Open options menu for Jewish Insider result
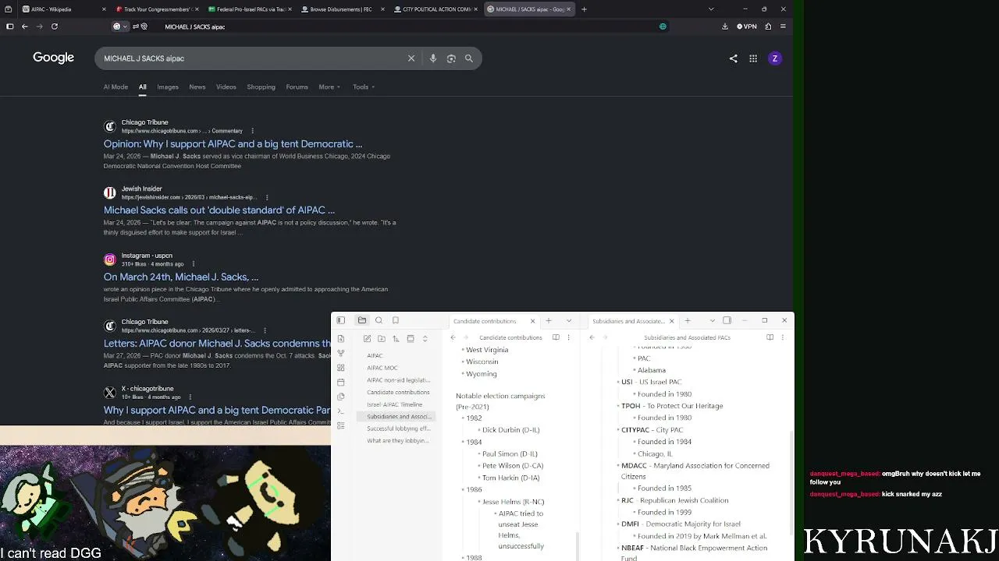Image resolution: width=999 pixels, height=561 pixels. 267,197
